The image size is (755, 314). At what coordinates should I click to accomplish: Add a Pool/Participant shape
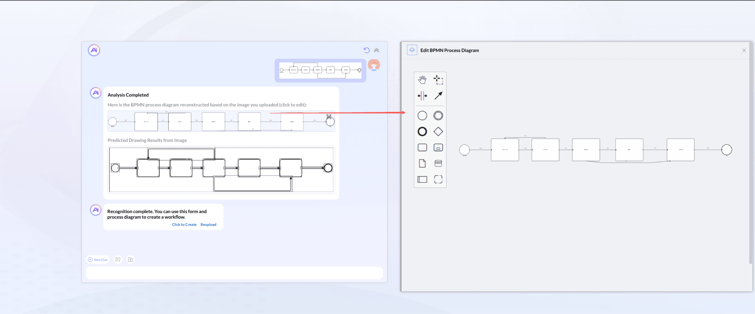tap(422, 179)
